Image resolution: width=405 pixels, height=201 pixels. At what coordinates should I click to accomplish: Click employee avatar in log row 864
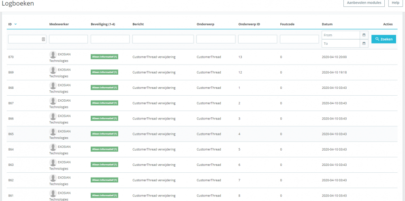click(53, 147)
